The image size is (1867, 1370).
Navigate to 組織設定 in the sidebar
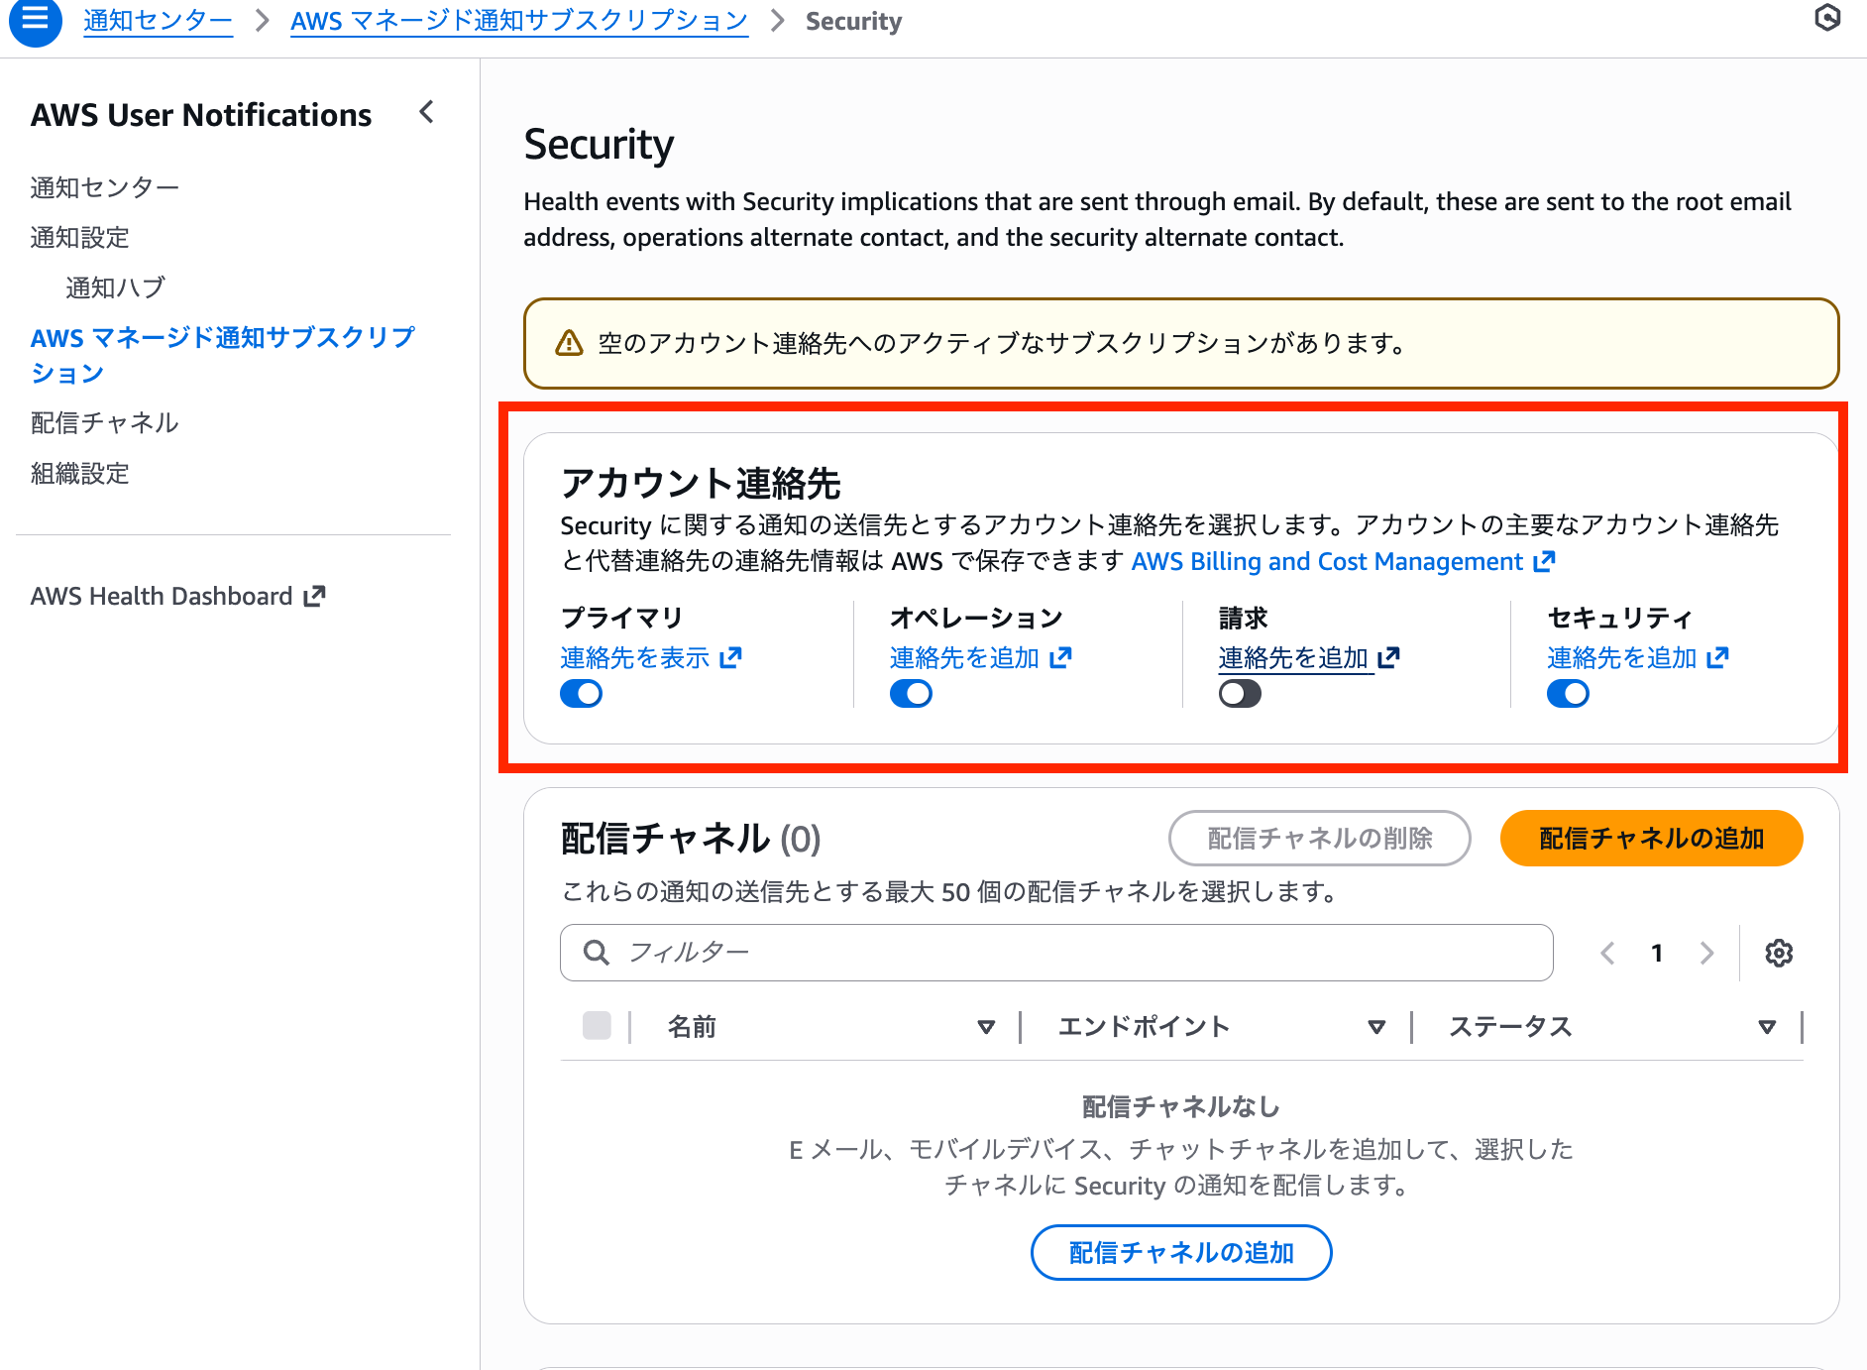point(79,474)
